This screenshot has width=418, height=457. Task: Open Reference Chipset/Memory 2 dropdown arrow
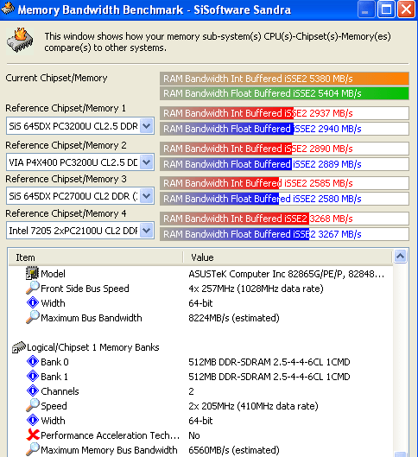click(147, 162)
